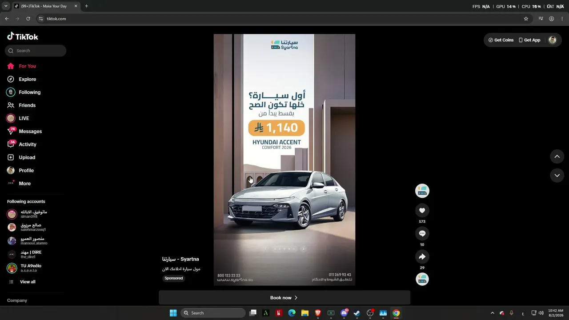Image resolution: width=569 pixels, height=320 pixels.
Task: Click the TikTok search field
Action: [x=36, y=51]
